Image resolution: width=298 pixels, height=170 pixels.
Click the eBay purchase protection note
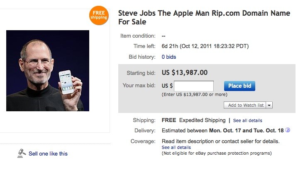tap(216, 153)
